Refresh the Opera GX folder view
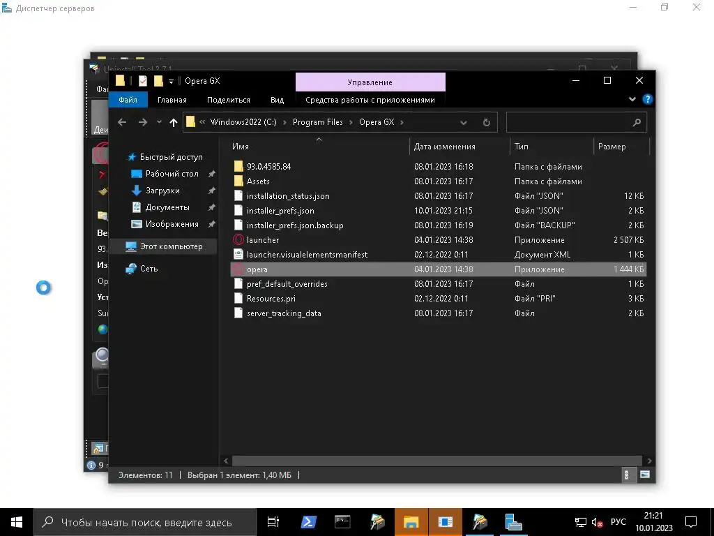This screenshot has width=714, height=536. (x=486, y=122)
